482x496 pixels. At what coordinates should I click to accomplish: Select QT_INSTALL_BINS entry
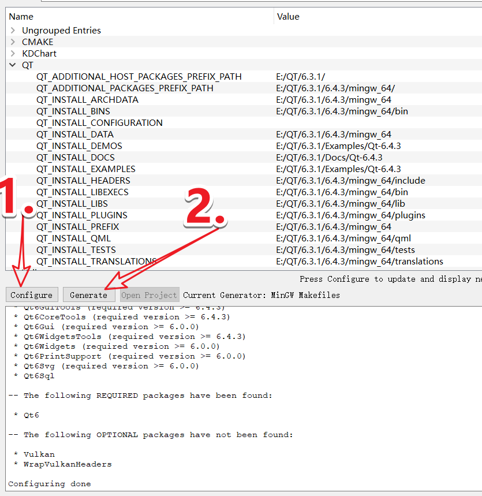coord(73,111)
